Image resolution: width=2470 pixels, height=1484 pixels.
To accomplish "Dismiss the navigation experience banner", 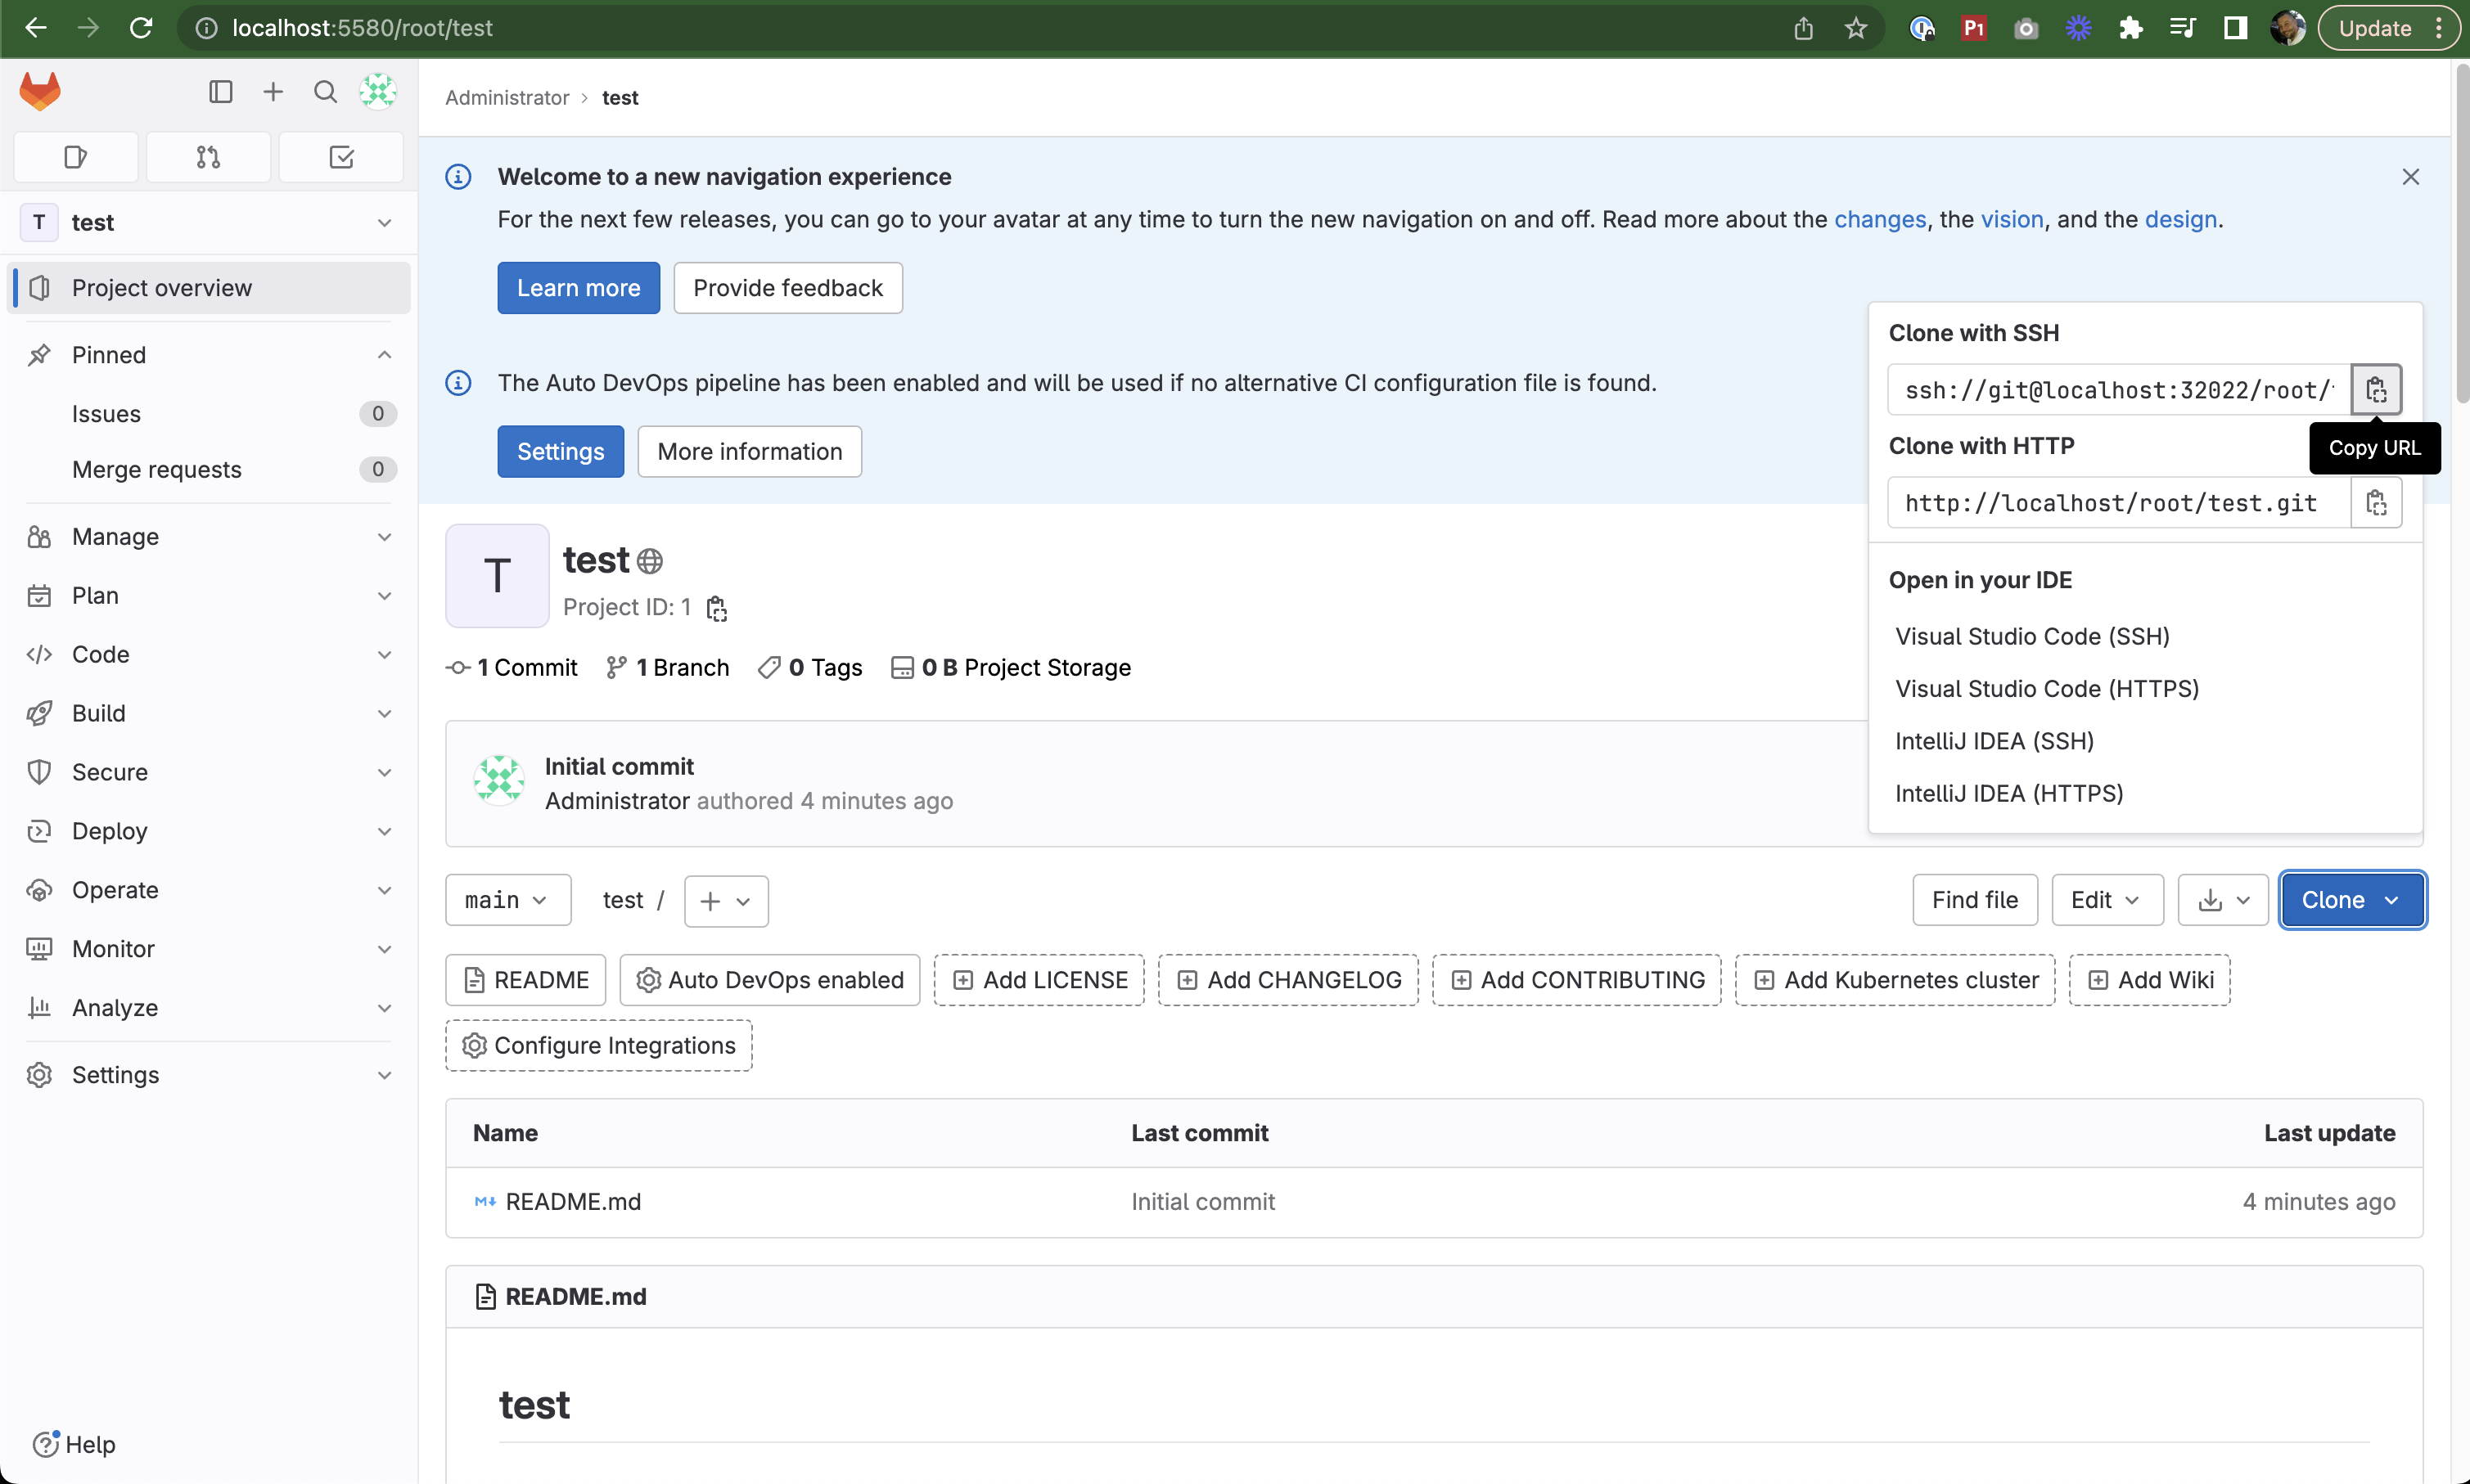I will pos(2410,177).
